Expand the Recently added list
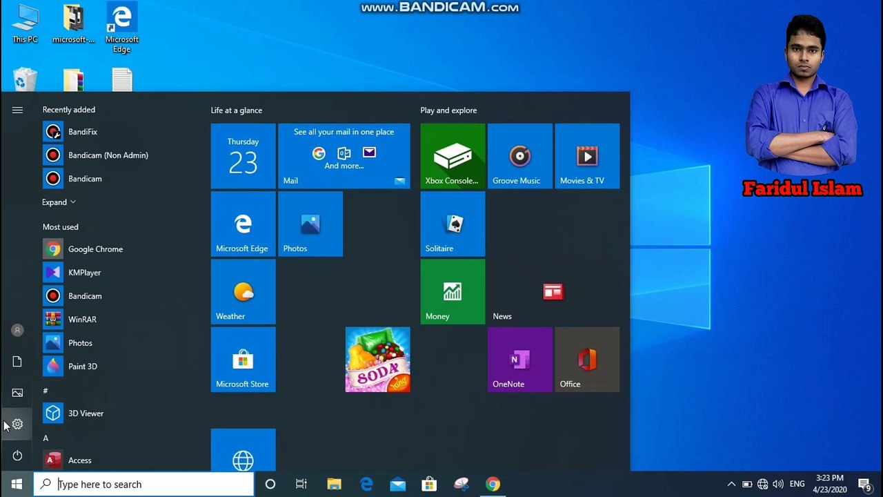 59,202
